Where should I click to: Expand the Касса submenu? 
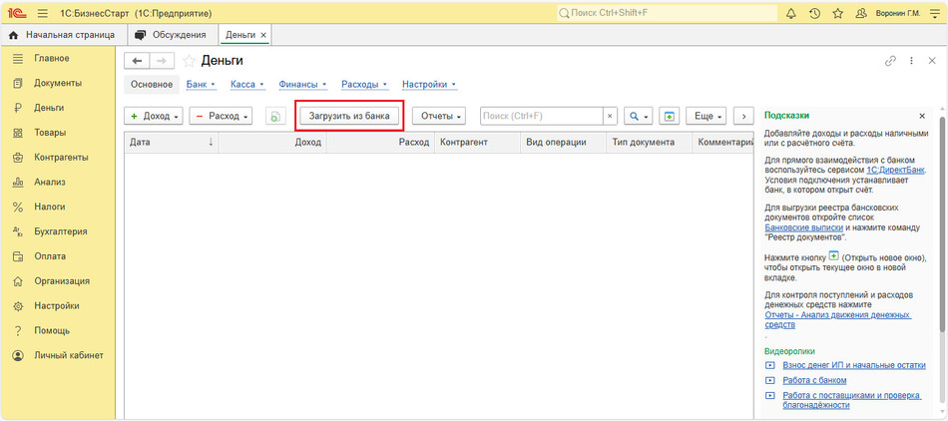[x=247, y=85]
